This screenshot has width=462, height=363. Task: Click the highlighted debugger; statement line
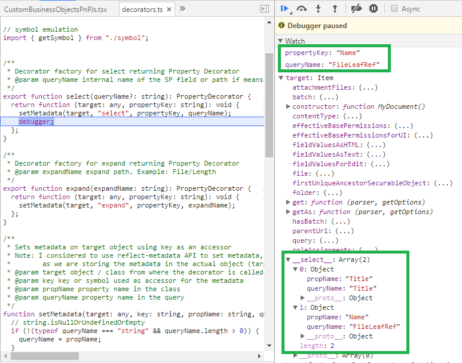pos(132,121)
